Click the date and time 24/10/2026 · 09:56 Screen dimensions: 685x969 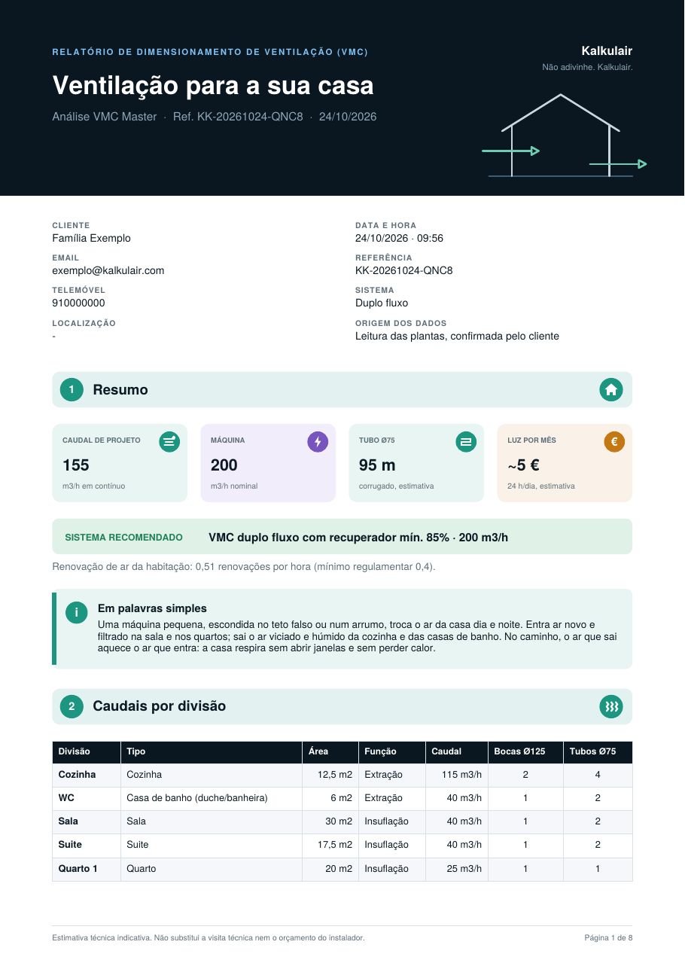(399, 238)
